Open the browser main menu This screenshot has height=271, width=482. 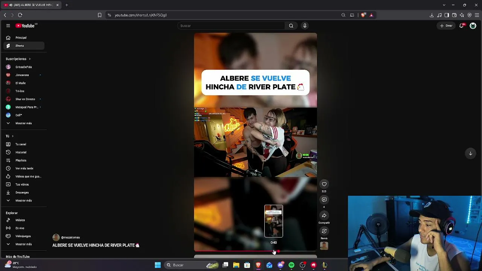point(477,15)
